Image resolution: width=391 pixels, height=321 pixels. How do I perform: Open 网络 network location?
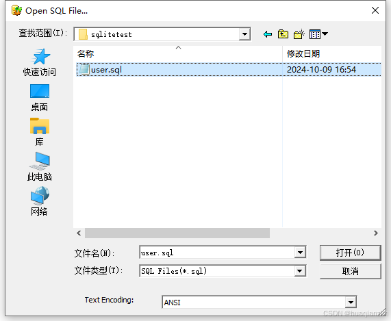pos(40,201)
